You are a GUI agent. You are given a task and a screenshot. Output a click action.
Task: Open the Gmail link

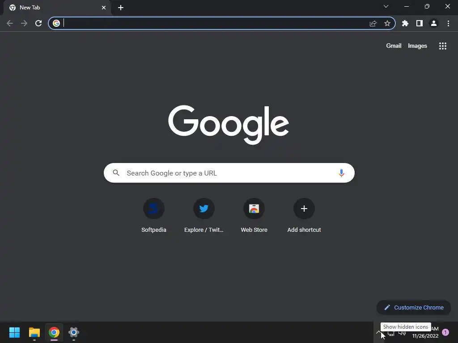point(394,46)
